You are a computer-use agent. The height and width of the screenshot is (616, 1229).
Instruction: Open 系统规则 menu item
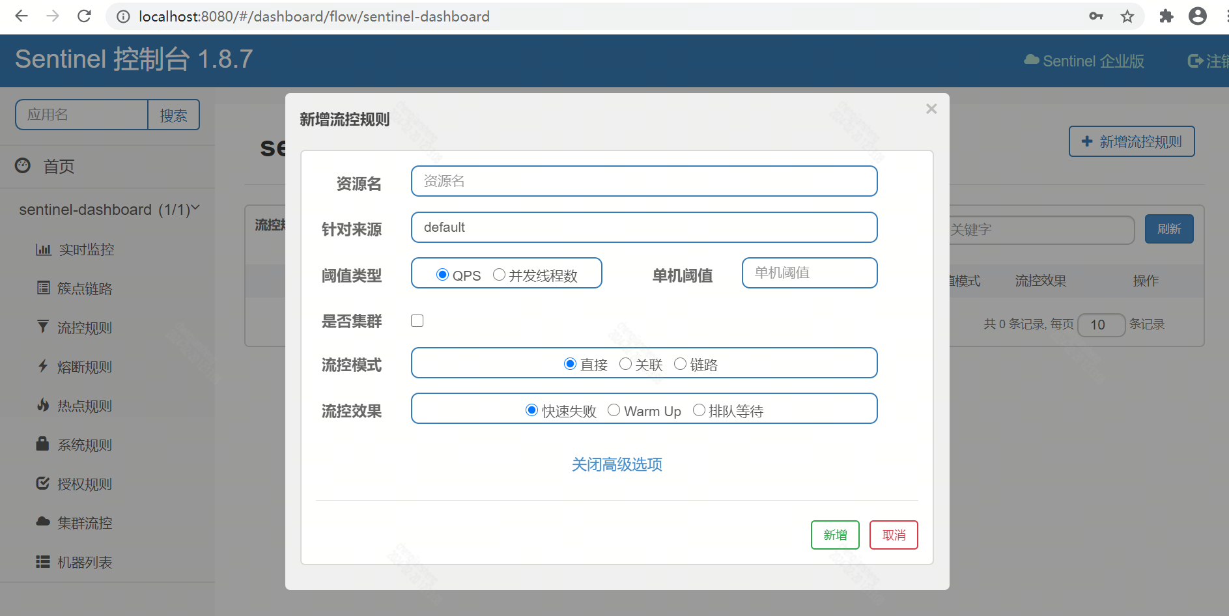[85, 445]
